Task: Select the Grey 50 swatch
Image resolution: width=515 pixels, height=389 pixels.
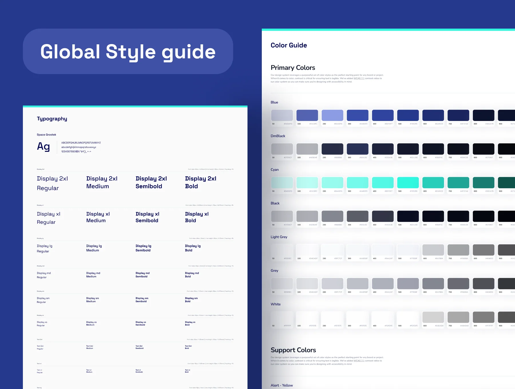Action: pyautogui.click(x=282, y=283)
